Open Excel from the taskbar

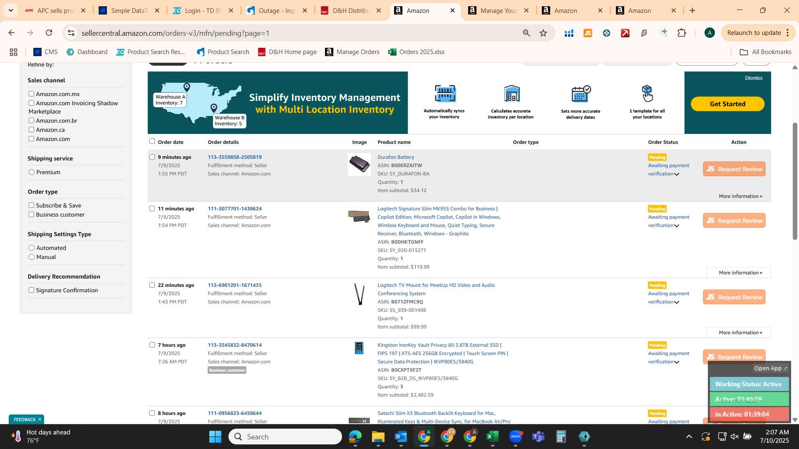point(493,437)
